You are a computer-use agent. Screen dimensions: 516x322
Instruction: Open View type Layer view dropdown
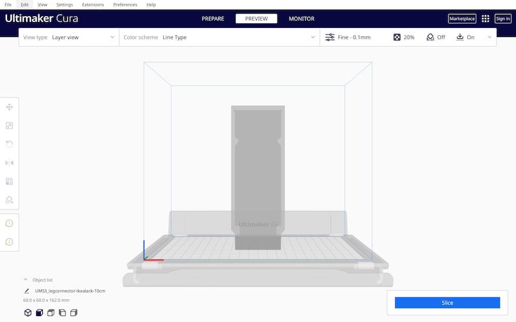69,37
